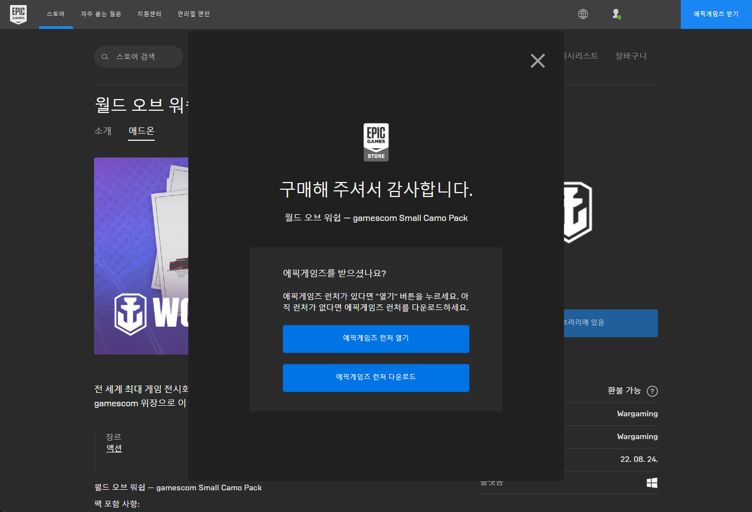Select the 팩 포함 사항 text
The height and width of the screenshot is (512, 752).
click(x=117, y=504)
